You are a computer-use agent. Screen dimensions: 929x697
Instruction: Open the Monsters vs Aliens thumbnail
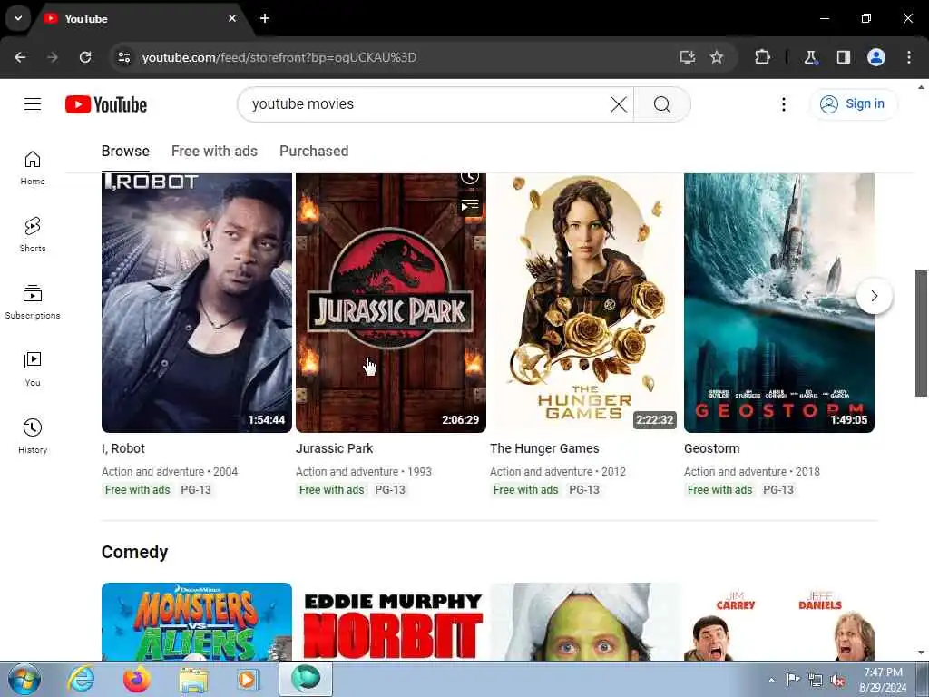tap(197, 622)
